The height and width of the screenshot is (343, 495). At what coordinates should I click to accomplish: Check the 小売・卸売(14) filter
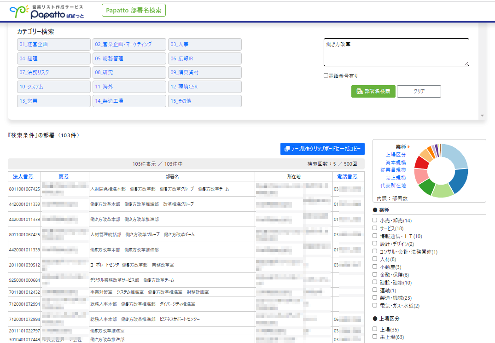point(375,220)
